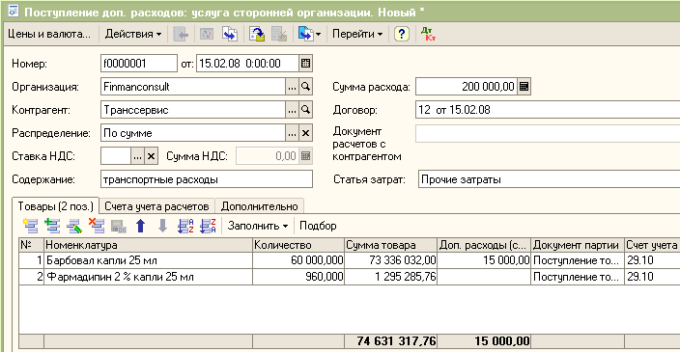This screenshot has width=680, height=352.
Task: Click the Сумма товара column header
Action: 391,245
